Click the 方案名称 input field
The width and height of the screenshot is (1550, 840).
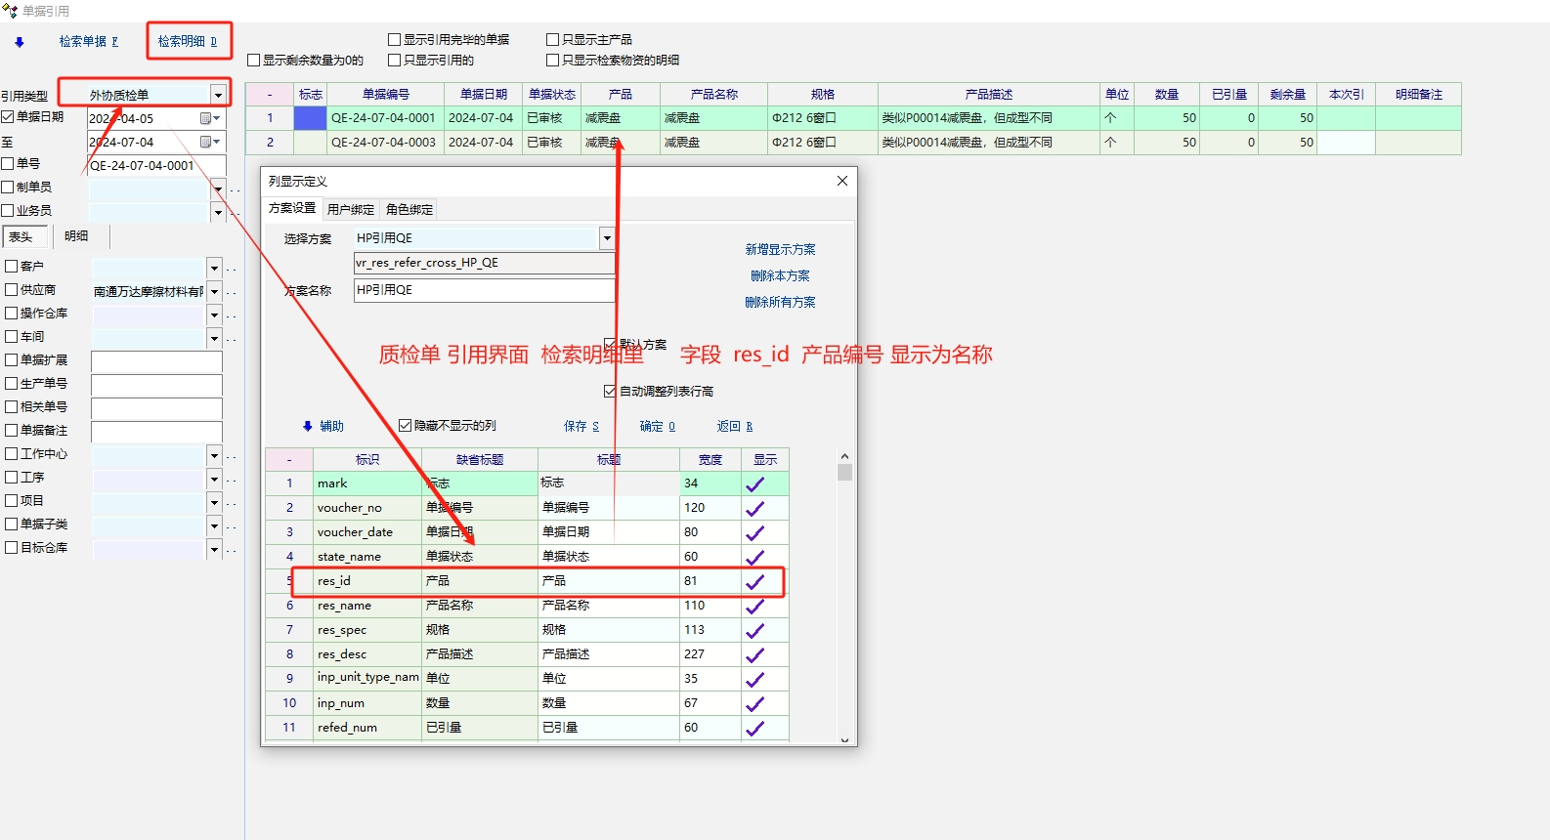(484, 290)
